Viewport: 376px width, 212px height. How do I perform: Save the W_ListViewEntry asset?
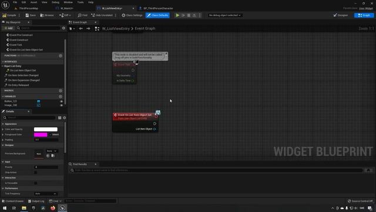pyautogui.click(x=31, y=15)
